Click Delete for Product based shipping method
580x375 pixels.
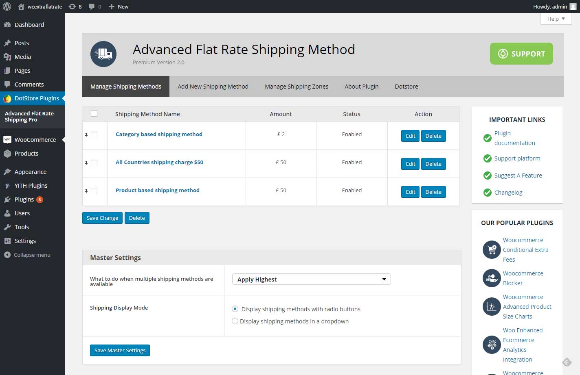click(x=433, y=192)
